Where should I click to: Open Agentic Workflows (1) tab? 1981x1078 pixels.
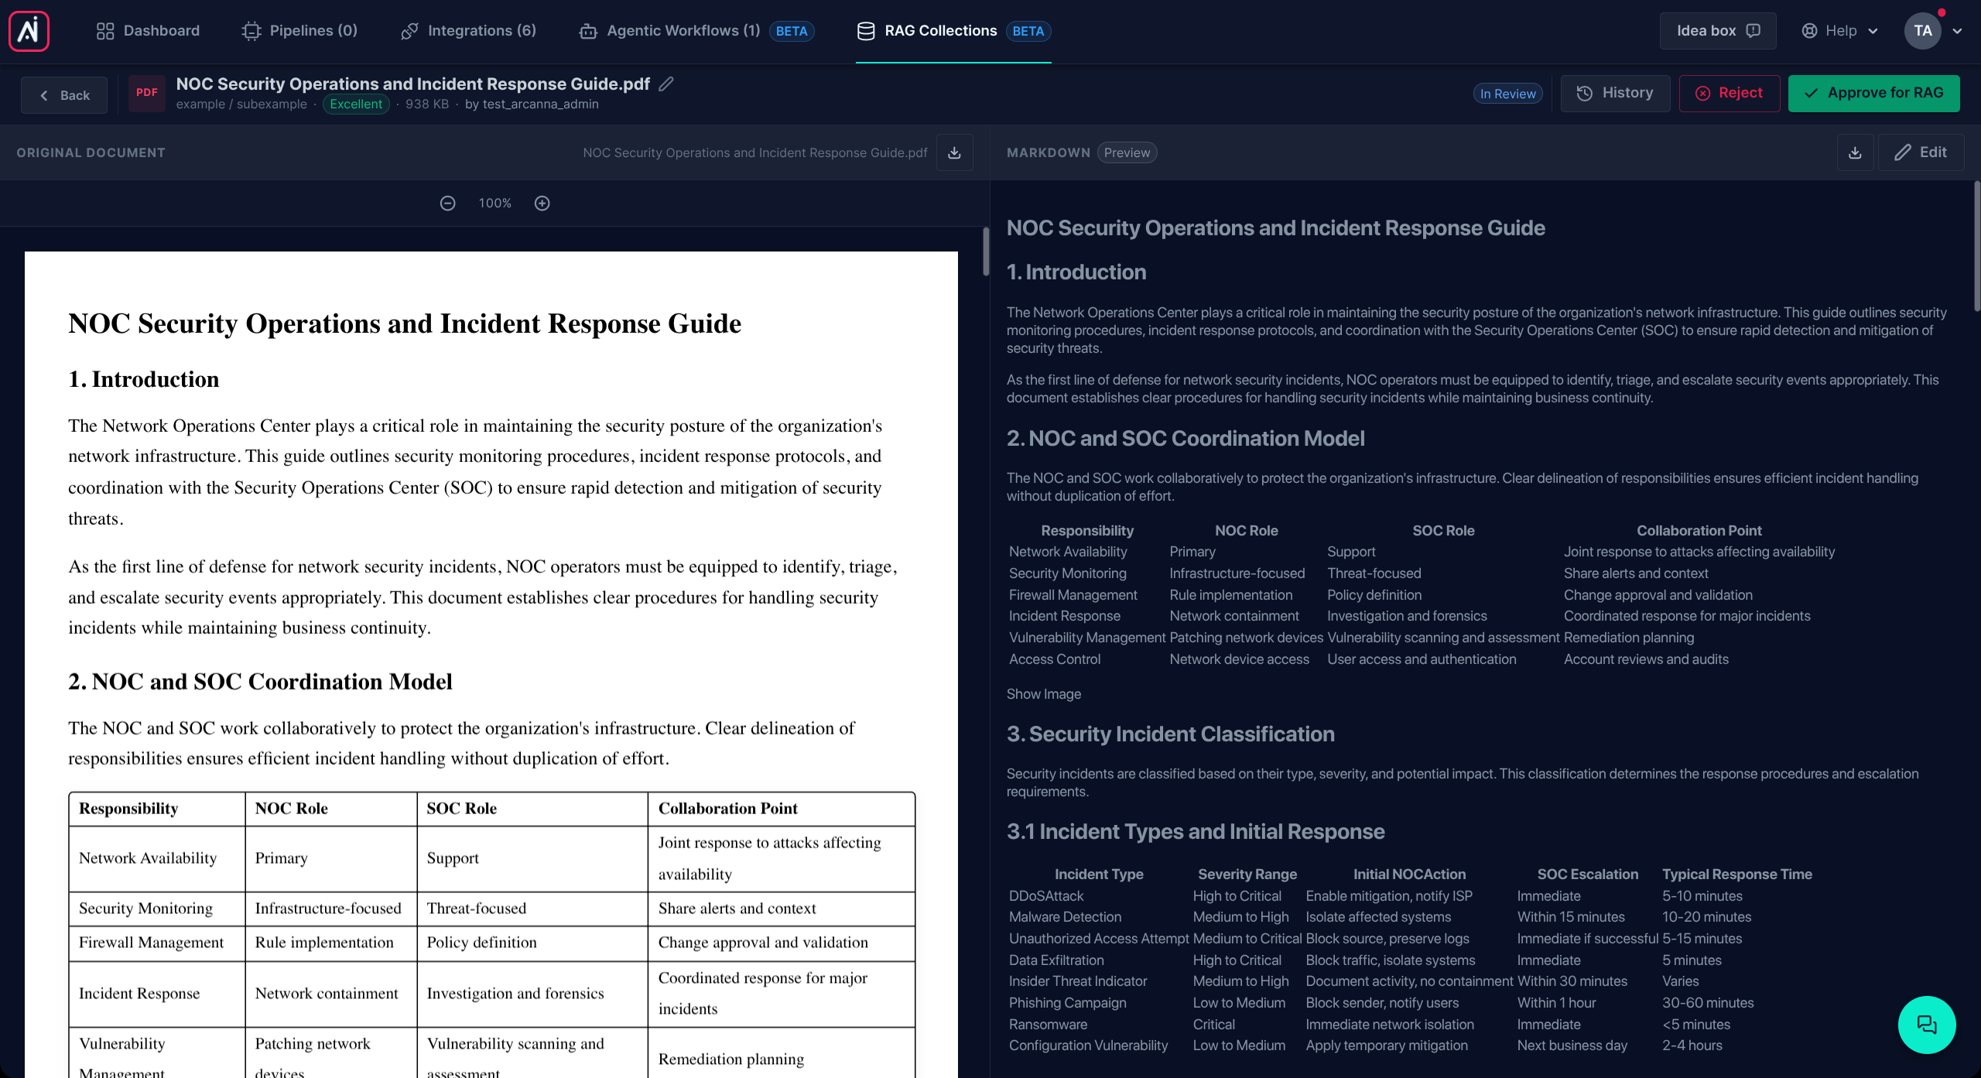click(696, 31)
